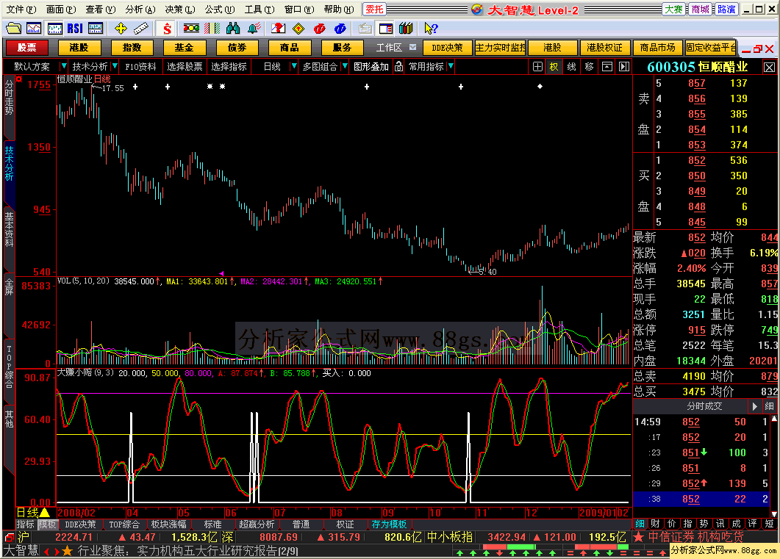
Task: Expand the 分时成交 arrow button
Action: click(754, 406)
